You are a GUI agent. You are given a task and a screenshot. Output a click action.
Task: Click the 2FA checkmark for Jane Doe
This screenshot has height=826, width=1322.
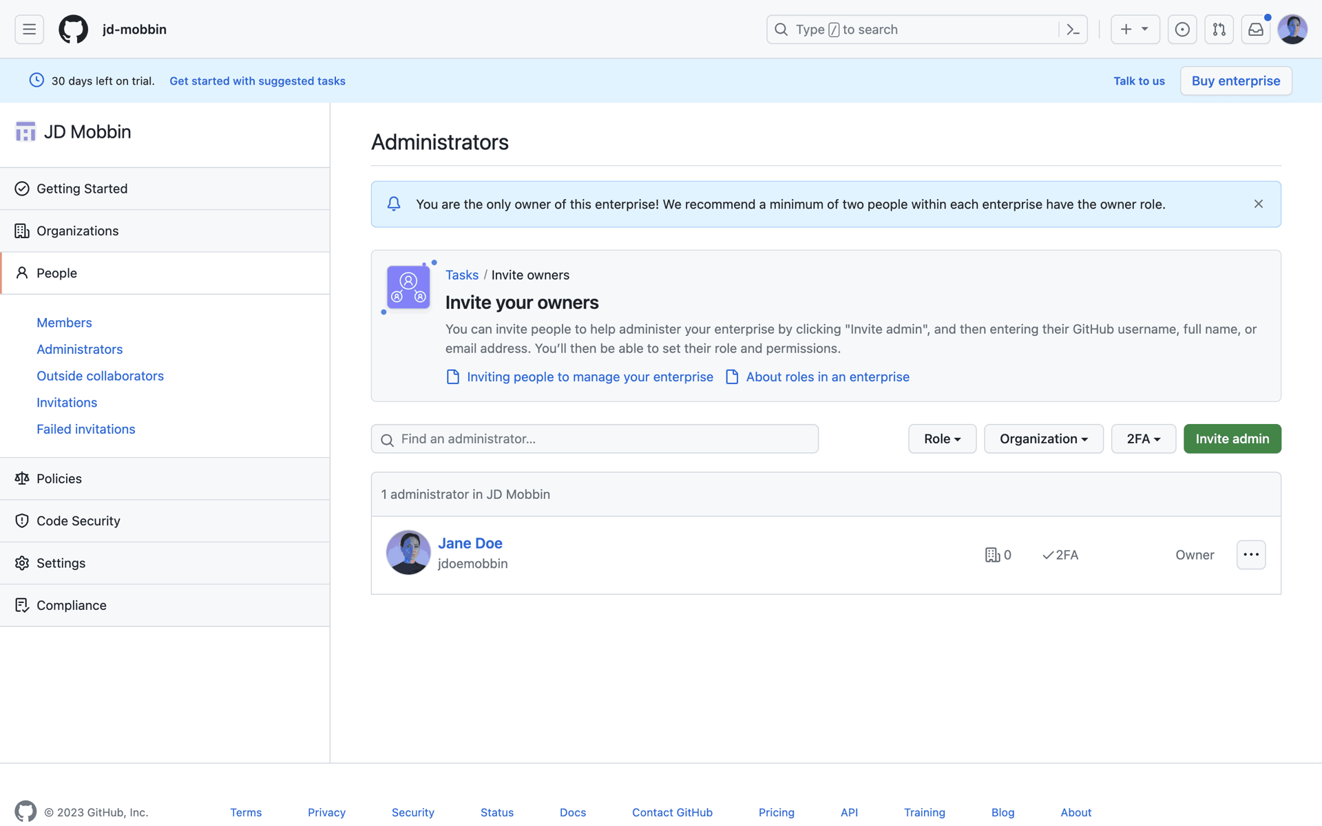pyautogui.click(x=1048, y=555)
